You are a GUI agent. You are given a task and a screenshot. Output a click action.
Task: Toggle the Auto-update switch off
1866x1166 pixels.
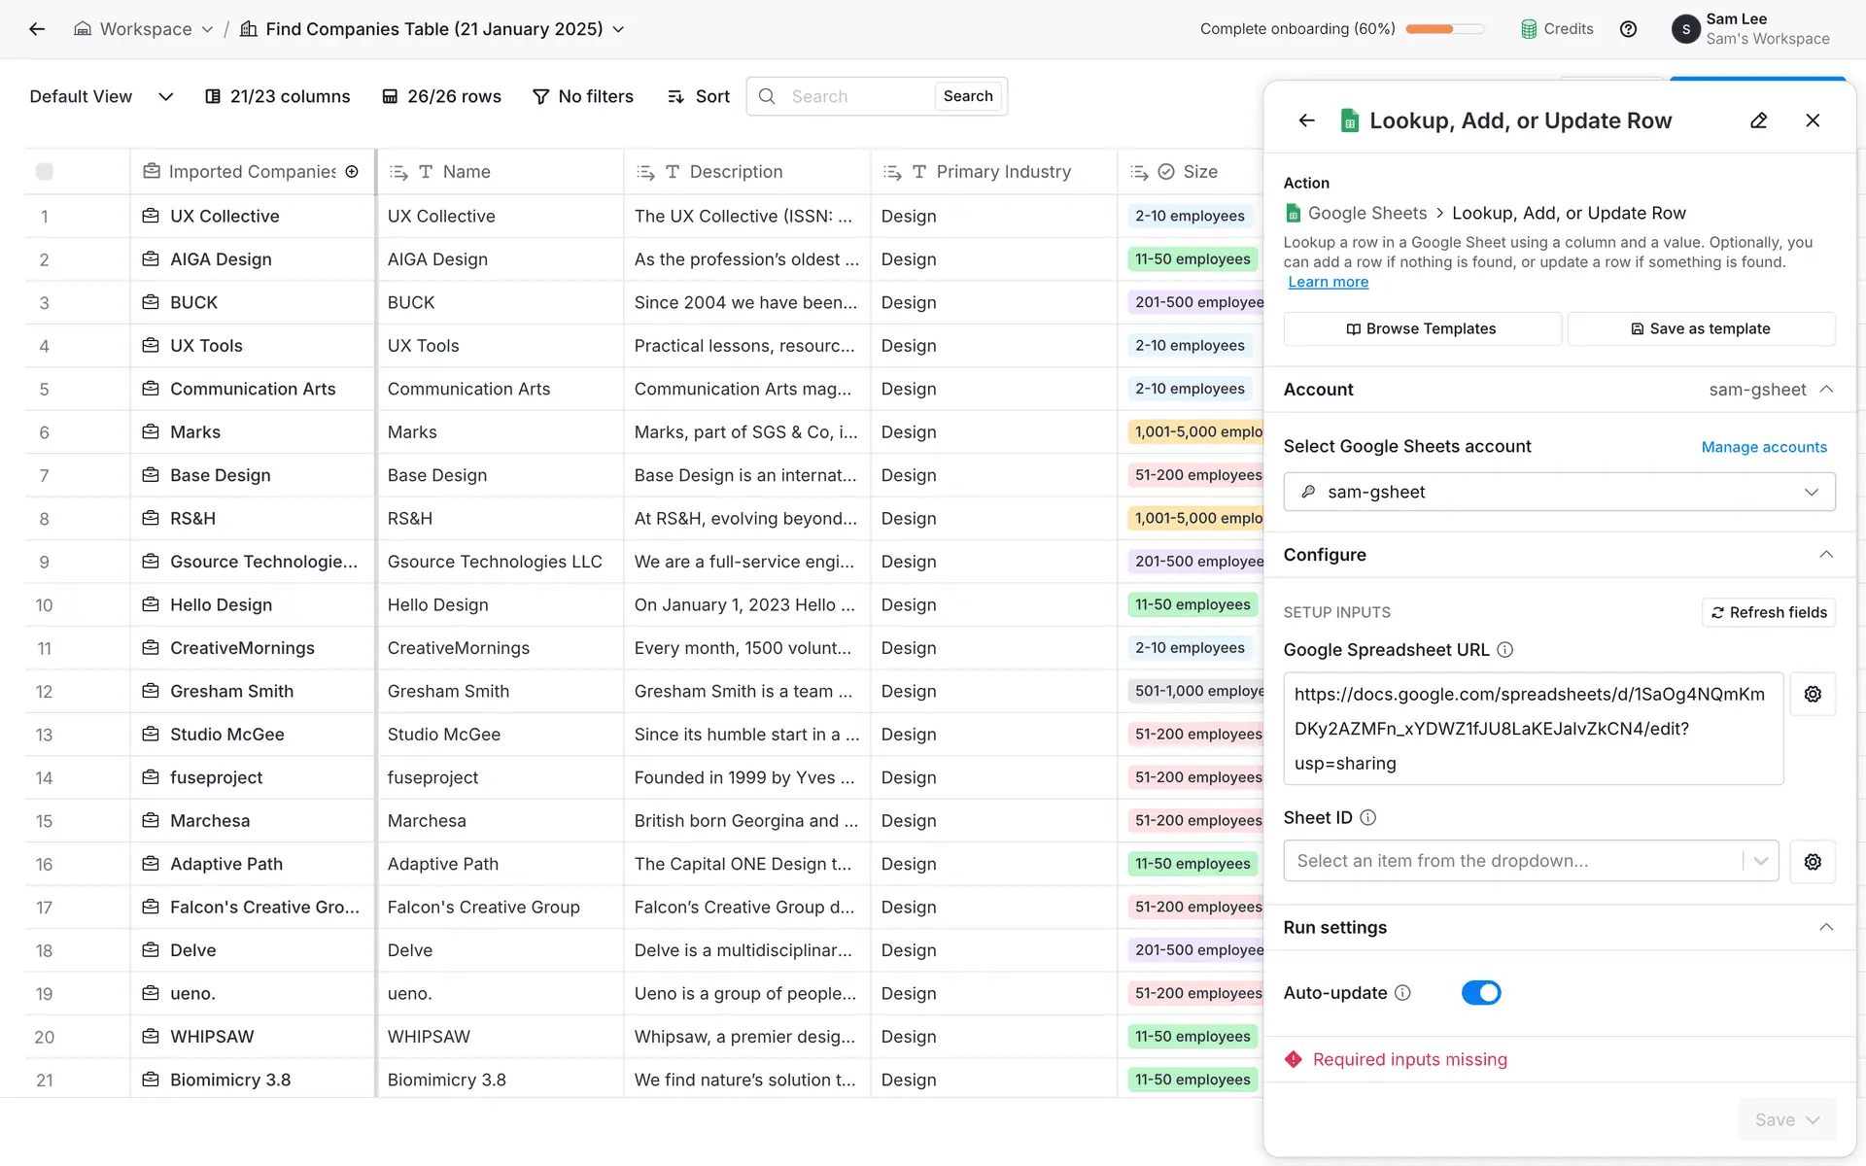[1480, 993]
